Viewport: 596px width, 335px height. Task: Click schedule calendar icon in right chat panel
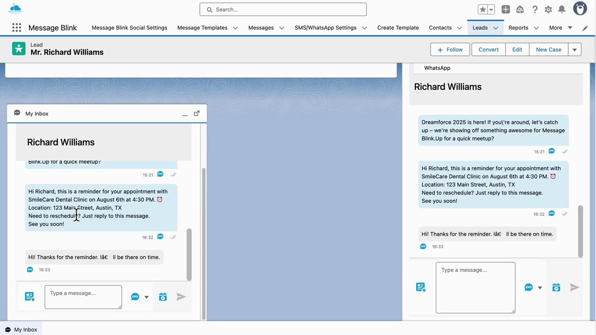coord(556,288)
